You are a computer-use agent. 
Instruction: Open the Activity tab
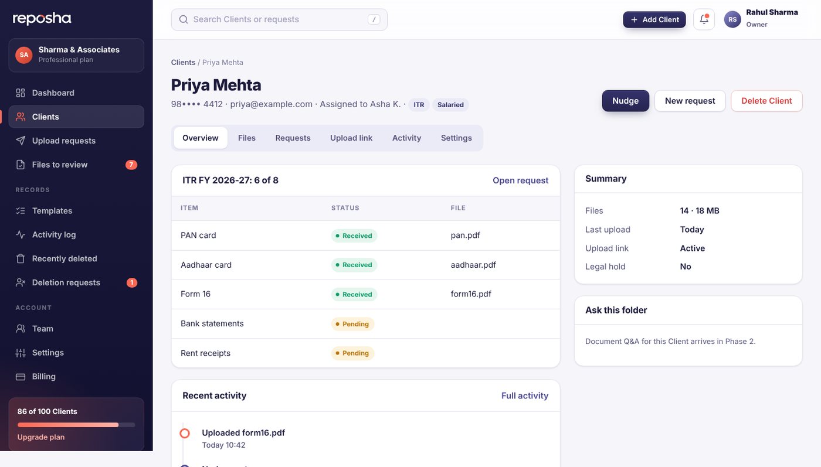click(406, 138)
